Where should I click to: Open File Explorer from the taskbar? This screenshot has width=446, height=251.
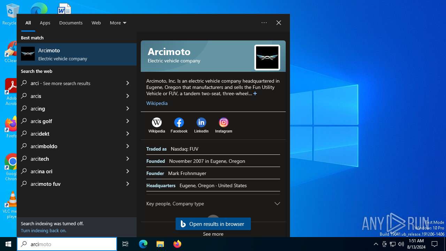click(x=160, y=244)
